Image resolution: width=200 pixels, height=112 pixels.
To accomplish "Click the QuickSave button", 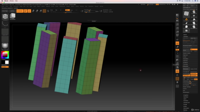I will click(x=143, y=4).
